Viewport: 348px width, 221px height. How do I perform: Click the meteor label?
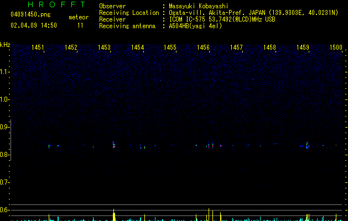pos(79,17)
